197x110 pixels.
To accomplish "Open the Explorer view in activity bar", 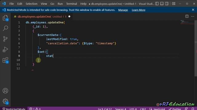I will click(x=5, y=18).
